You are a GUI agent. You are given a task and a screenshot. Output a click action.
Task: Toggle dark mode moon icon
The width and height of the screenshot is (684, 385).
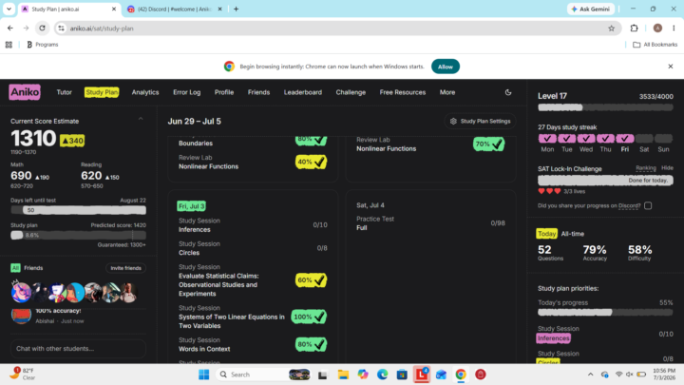click(x=507, y=92)
